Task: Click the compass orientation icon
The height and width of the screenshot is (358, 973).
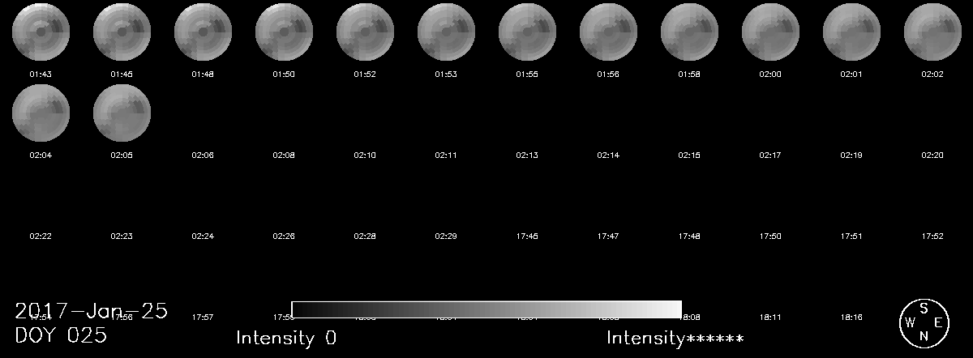Action: [x=924, y=322]
